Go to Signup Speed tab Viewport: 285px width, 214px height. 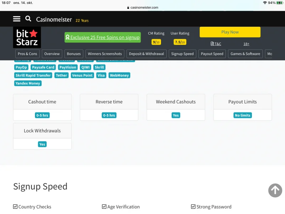[x=182, y=54]
